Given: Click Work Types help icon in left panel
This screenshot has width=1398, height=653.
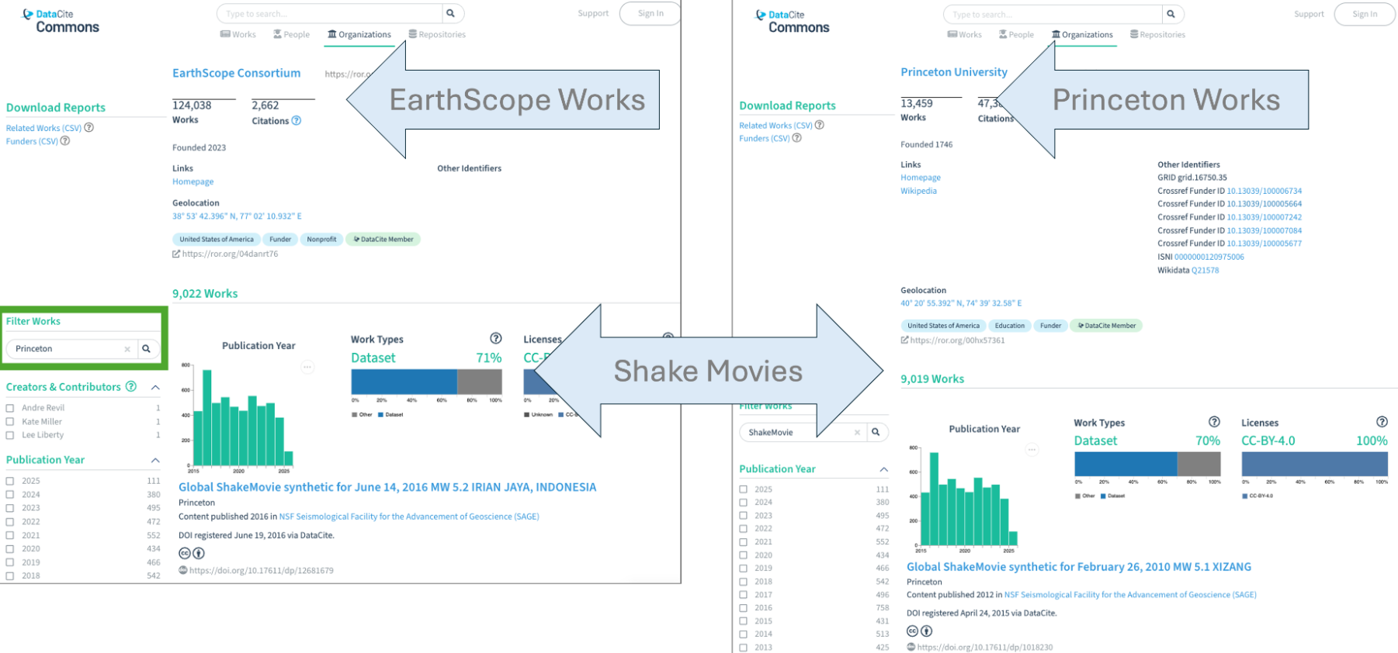Looking at the screenshot, I should pos(496,339).
